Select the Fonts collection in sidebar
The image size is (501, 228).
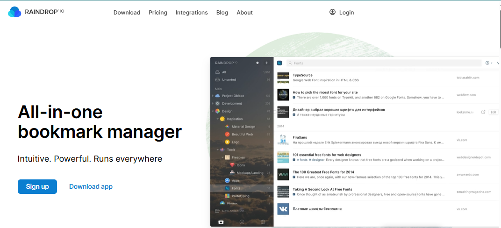pos(237,188)
